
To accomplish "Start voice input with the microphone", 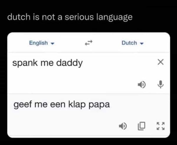I will coord(160,85).
